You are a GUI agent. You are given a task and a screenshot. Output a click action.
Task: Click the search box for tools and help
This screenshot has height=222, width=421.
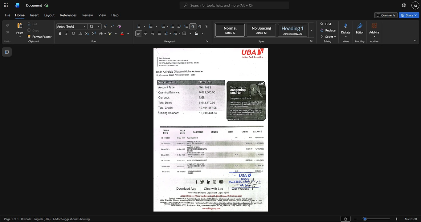pos(235,5)
